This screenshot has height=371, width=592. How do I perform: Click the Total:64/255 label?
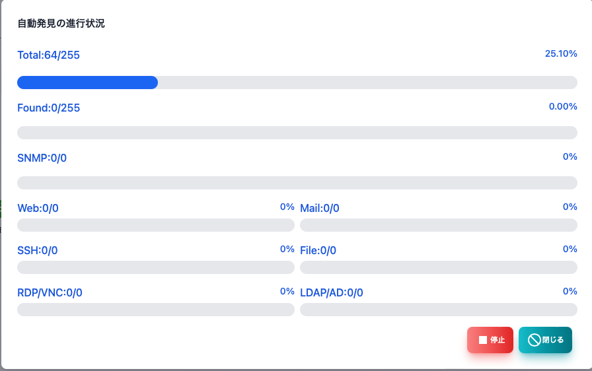click(49, 55)
